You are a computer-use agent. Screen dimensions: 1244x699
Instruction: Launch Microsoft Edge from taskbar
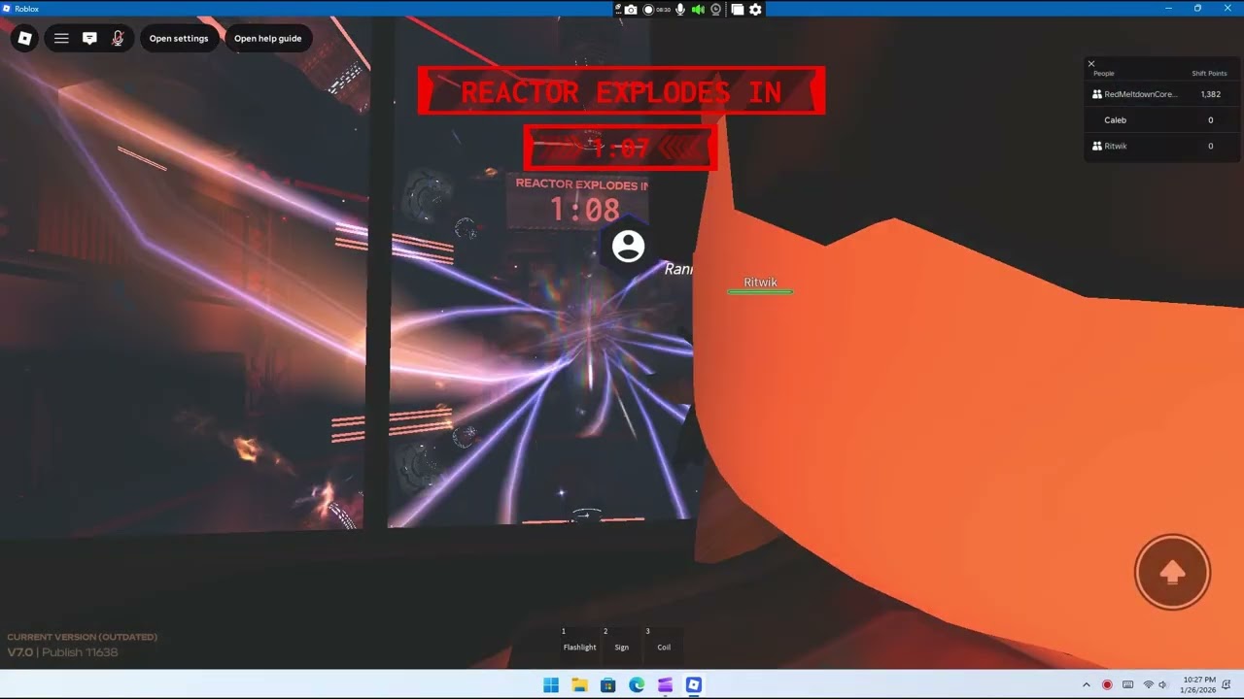click(637, 684)
